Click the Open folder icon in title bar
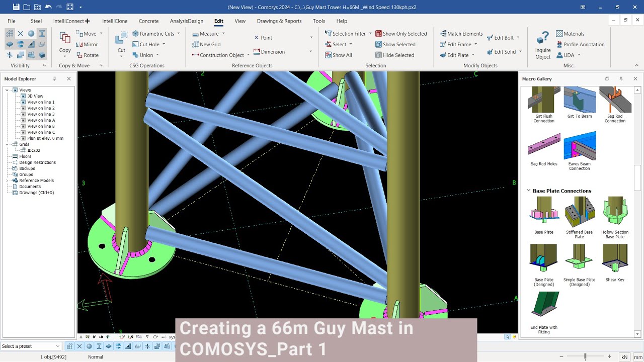Viewport: 644px width, 362px height. click(27, 7)
